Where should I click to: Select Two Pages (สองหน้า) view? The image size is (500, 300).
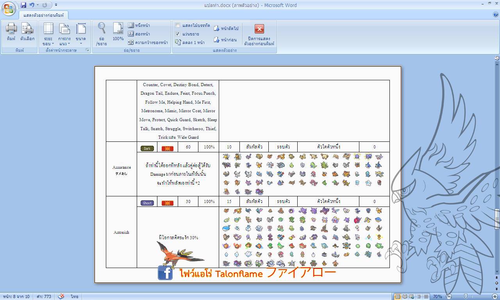(139, 34)
